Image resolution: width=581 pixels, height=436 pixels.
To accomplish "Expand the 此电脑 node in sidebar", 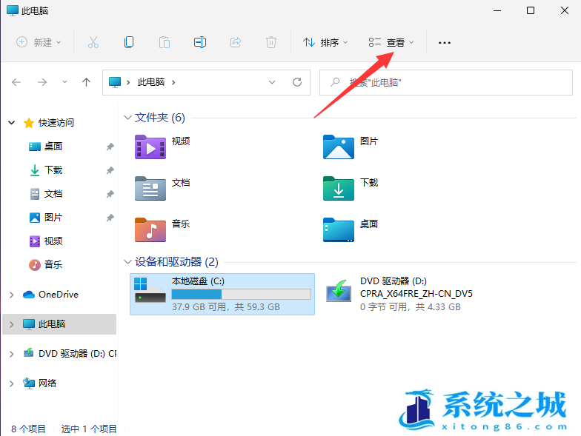I will point(12,324).
